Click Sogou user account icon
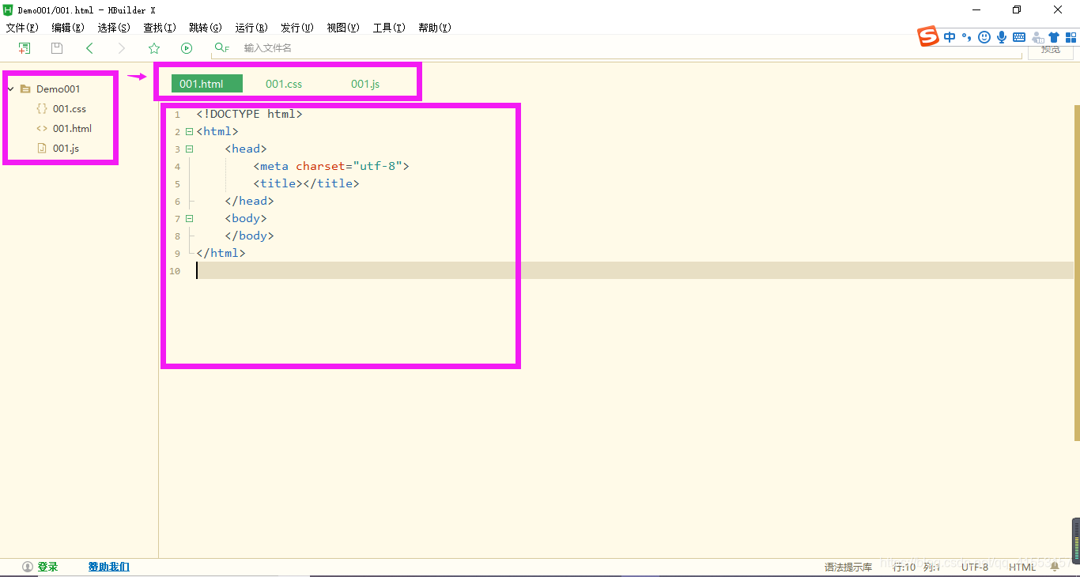 (1037, 37)
